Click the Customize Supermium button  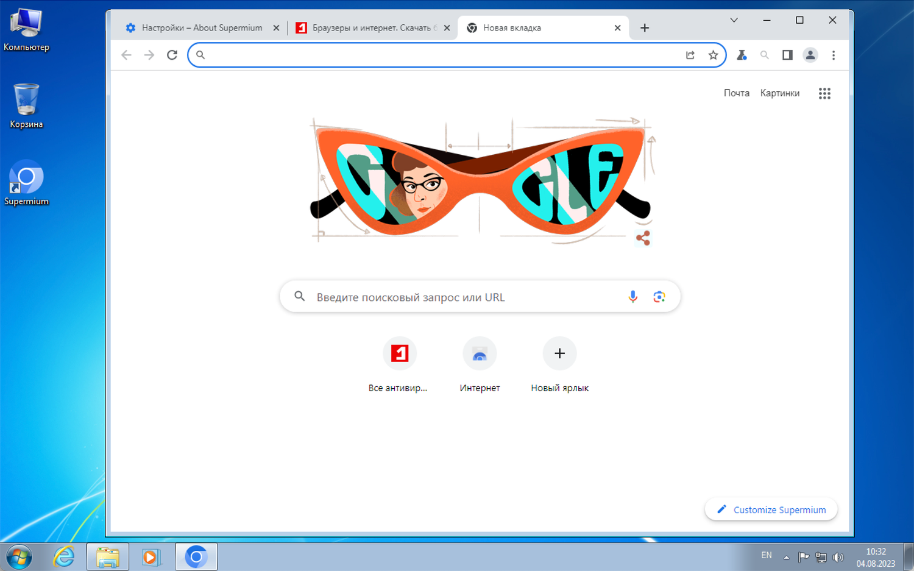point(771,509)
